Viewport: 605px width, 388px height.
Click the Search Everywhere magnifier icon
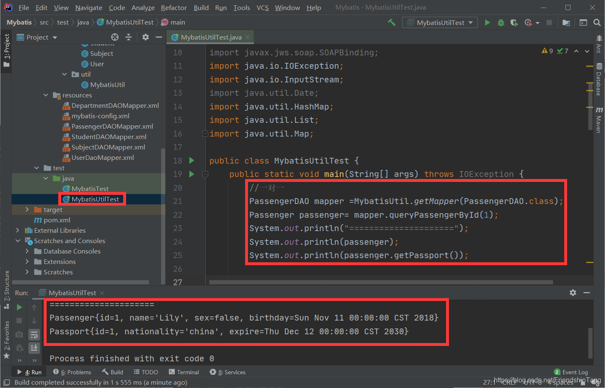click(x=597, y=22)
